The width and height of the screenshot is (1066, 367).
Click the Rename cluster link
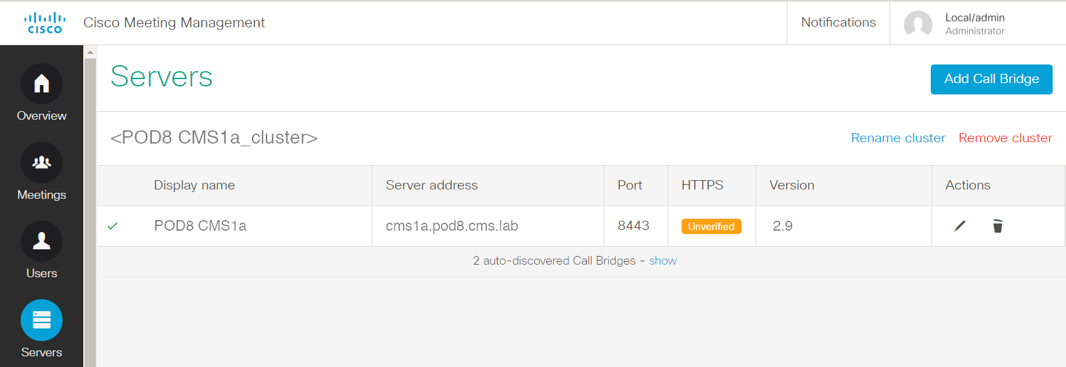898,138
